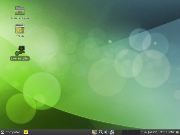Screen dimensions: 180x135
Task: Open the display monitor settings tray icon
Action: pyautogui.click(x=95, y=132)
